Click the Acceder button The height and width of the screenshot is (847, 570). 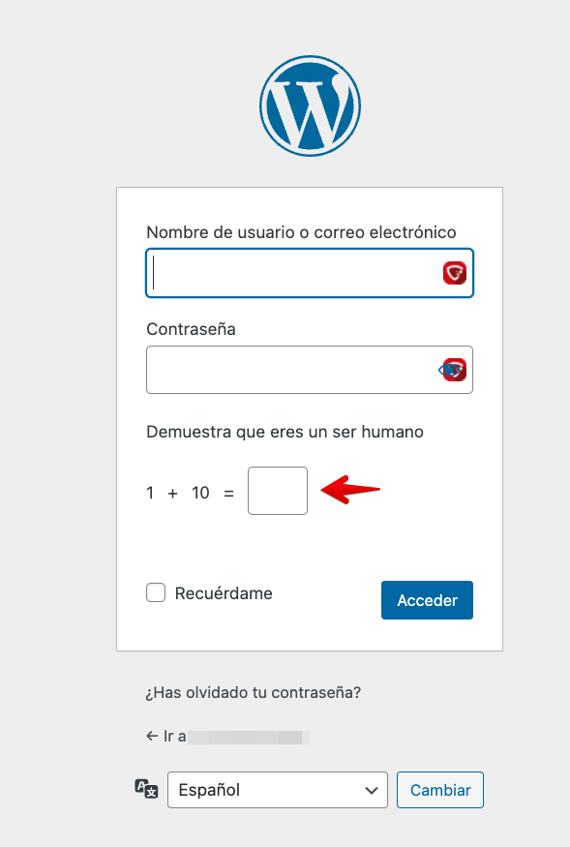pyautogui.click(x=427, y=600)
